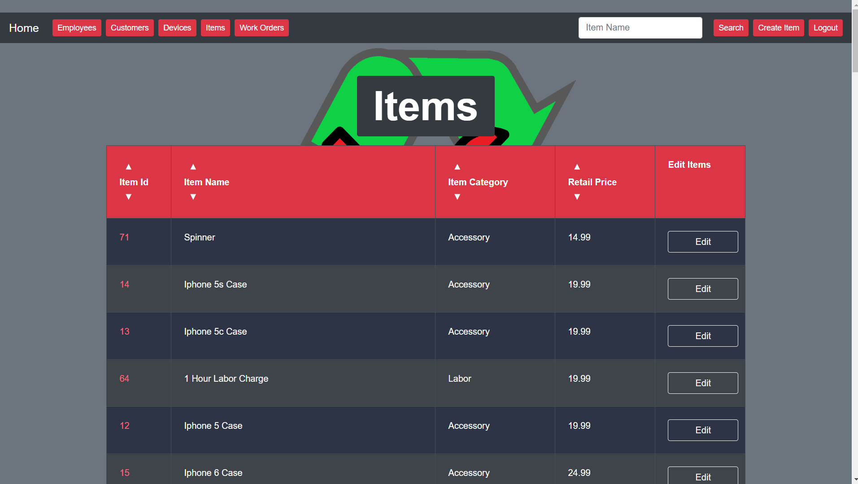Click the Retail Price column header label

592,182
